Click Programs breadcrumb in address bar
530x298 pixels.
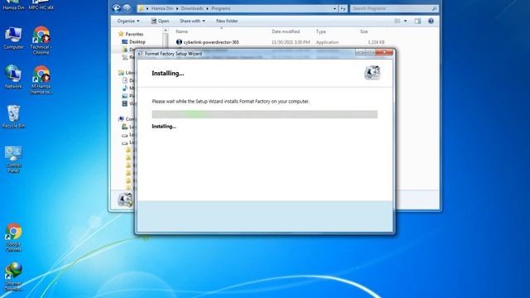[221, 8]
